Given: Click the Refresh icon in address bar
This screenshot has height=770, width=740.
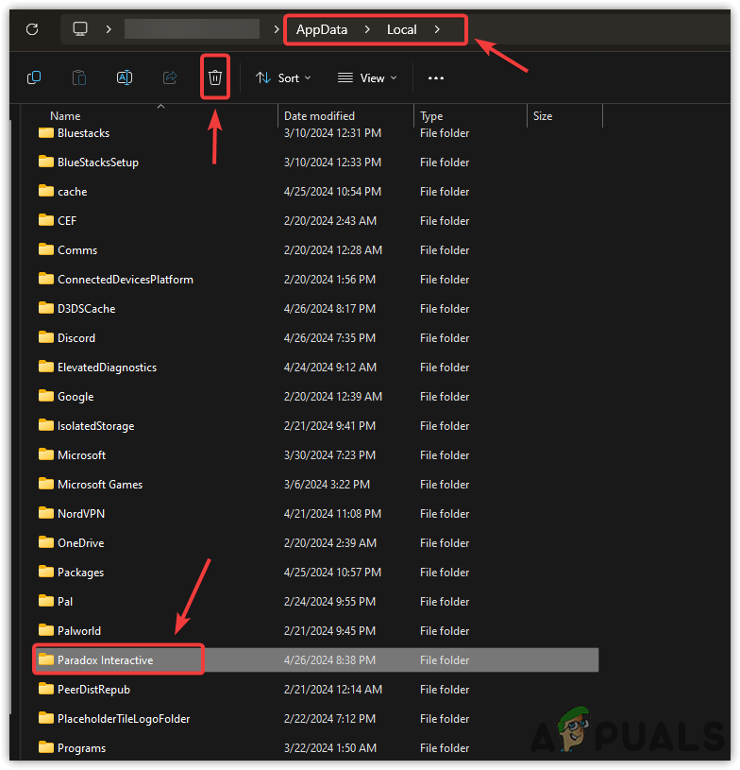Looking at the screenshot, I should 32,29.
